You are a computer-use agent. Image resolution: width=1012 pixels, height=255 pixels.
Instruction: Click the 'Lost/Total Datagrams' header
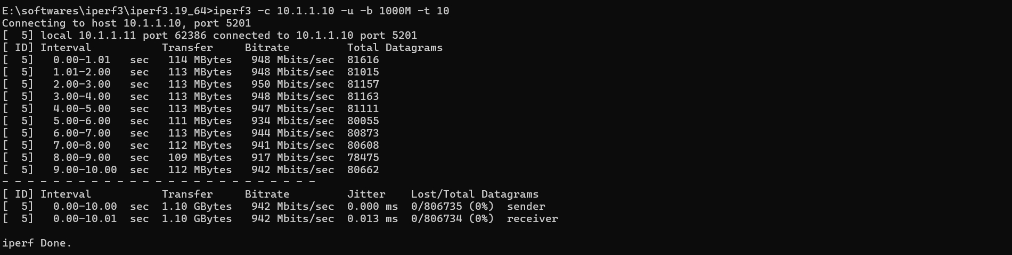(475, 194)
